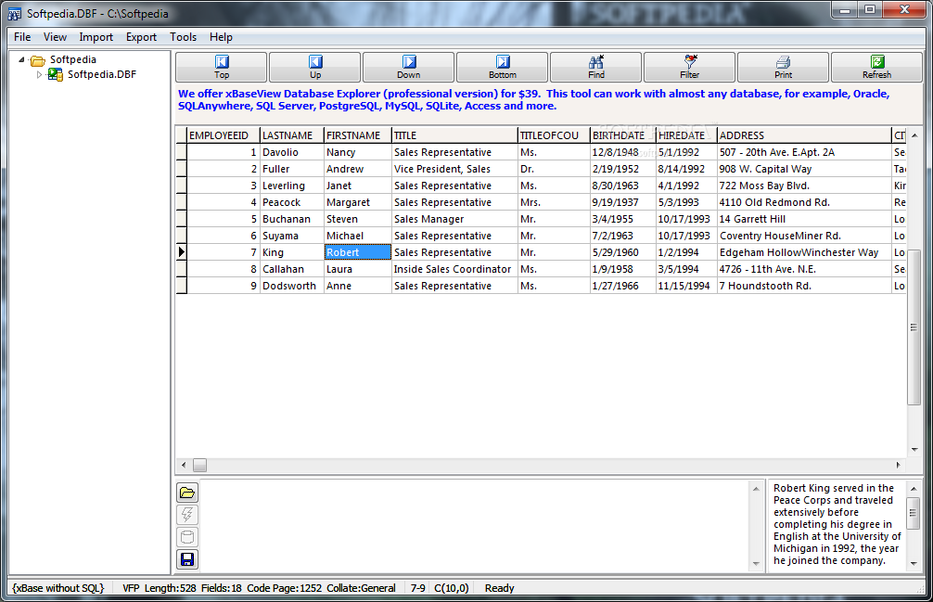Print the table
Image resolution: width=933 pixels, height=602 pixels.
(x=783, y=67)
